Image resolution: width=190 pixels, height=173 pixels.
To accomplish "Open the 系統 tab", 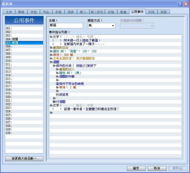I will 152,12.
